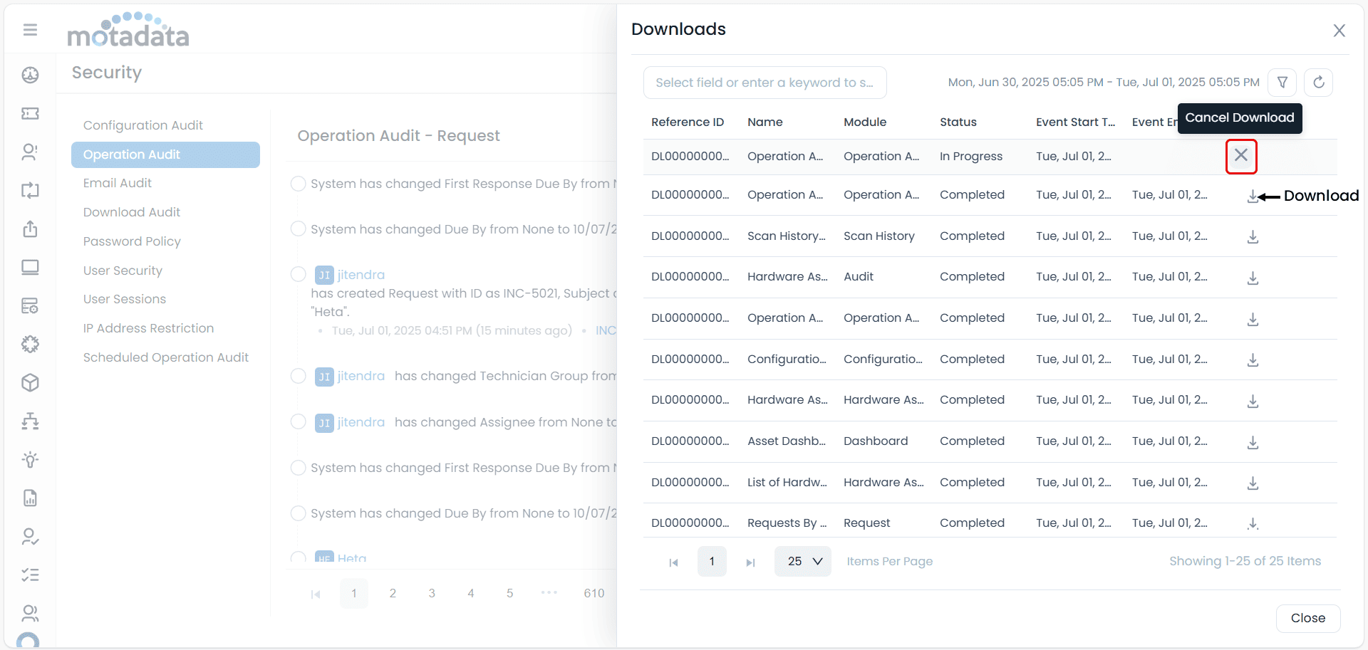
Task: Select the ticket icon in the sidebar
Action: (x=30, y=114)
